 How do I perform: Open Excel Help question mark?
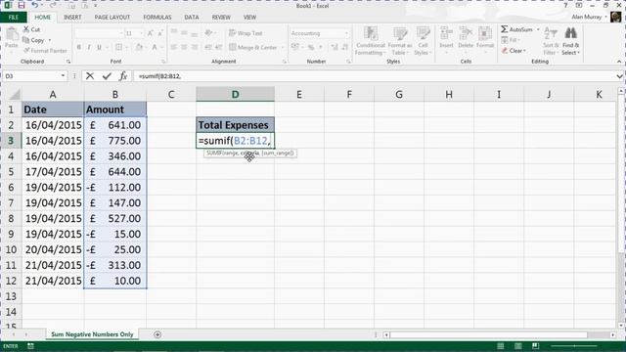point(565,5)
